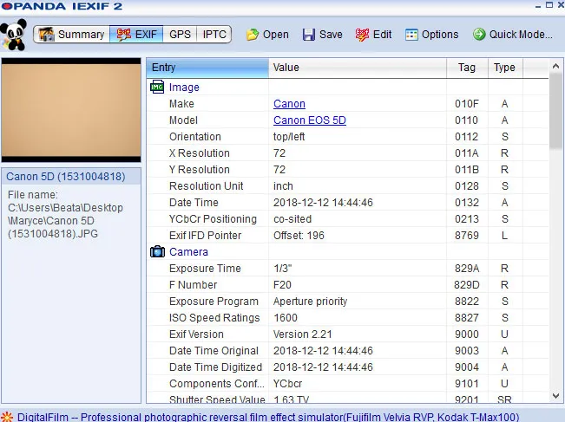Open the Canon EOS 5D model link

(309, 120)
